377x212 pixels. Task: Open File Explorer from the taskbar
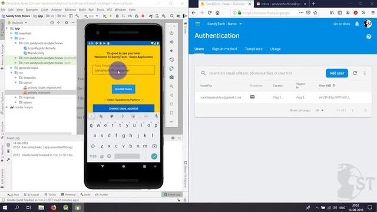coord(41,207)
